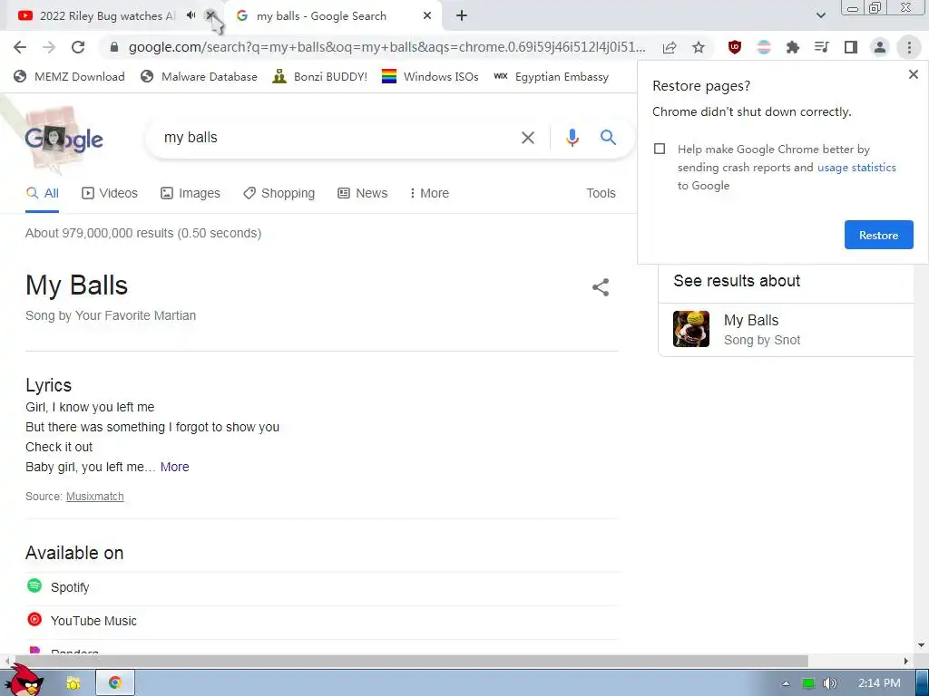Open the usage statistics link
The width and height of the screenshot is (929, 696).
coord(856,168)
